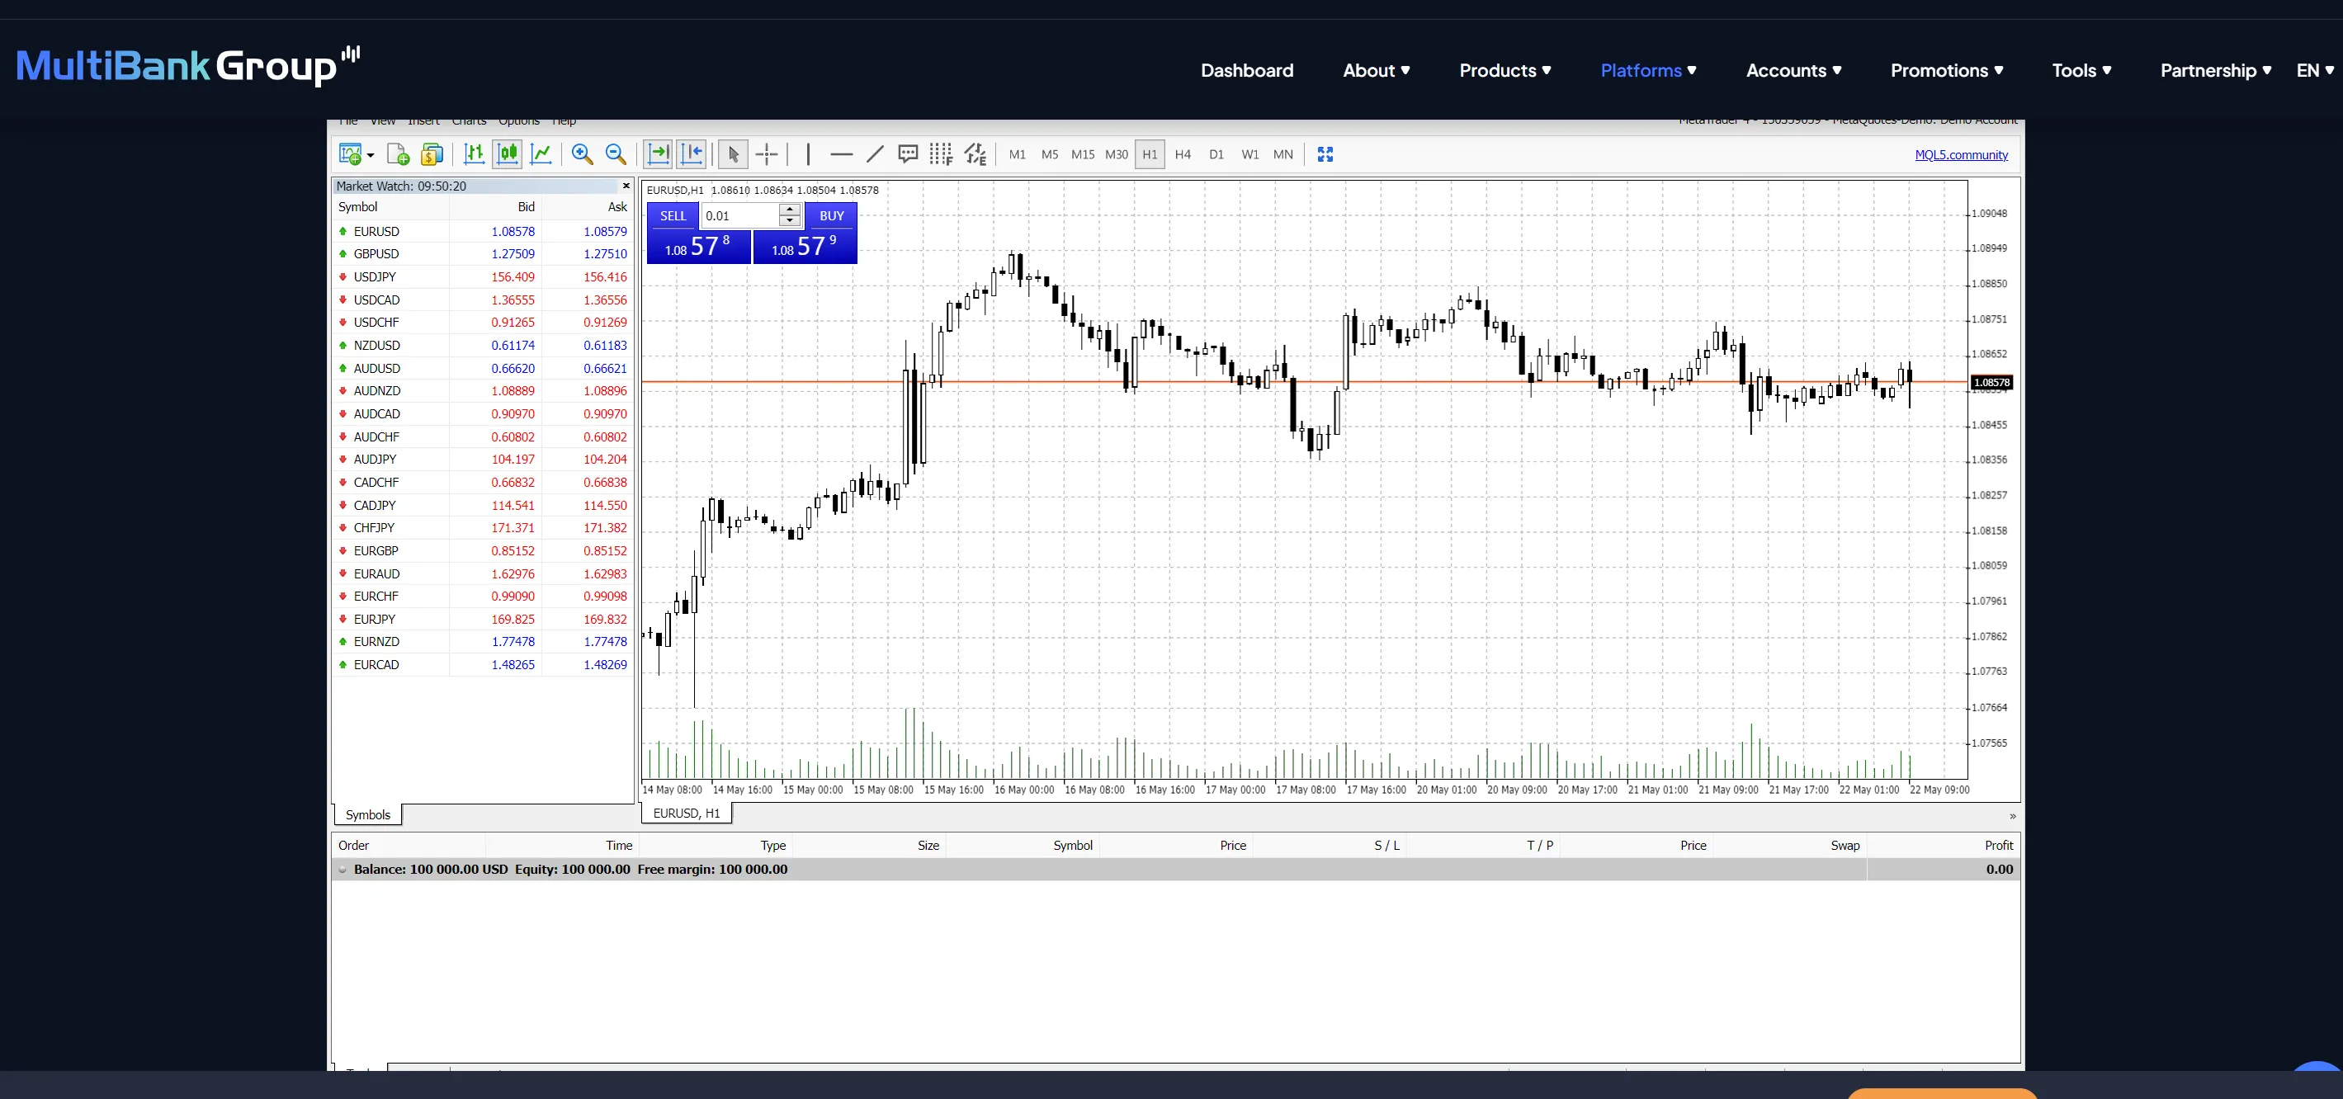Open the EN language selector

(x=2315, y=70)
